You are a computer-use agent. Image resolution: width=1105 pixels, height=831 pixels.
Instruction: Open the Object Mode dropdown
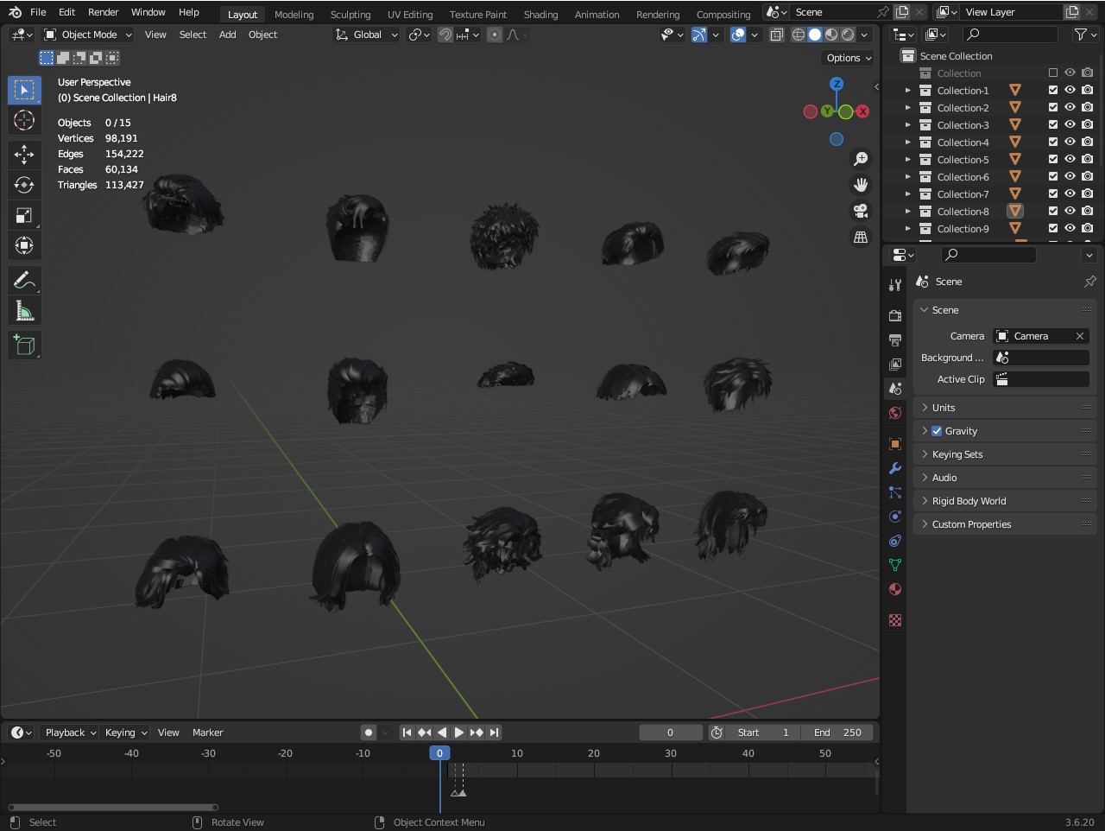tap(88, 35)
